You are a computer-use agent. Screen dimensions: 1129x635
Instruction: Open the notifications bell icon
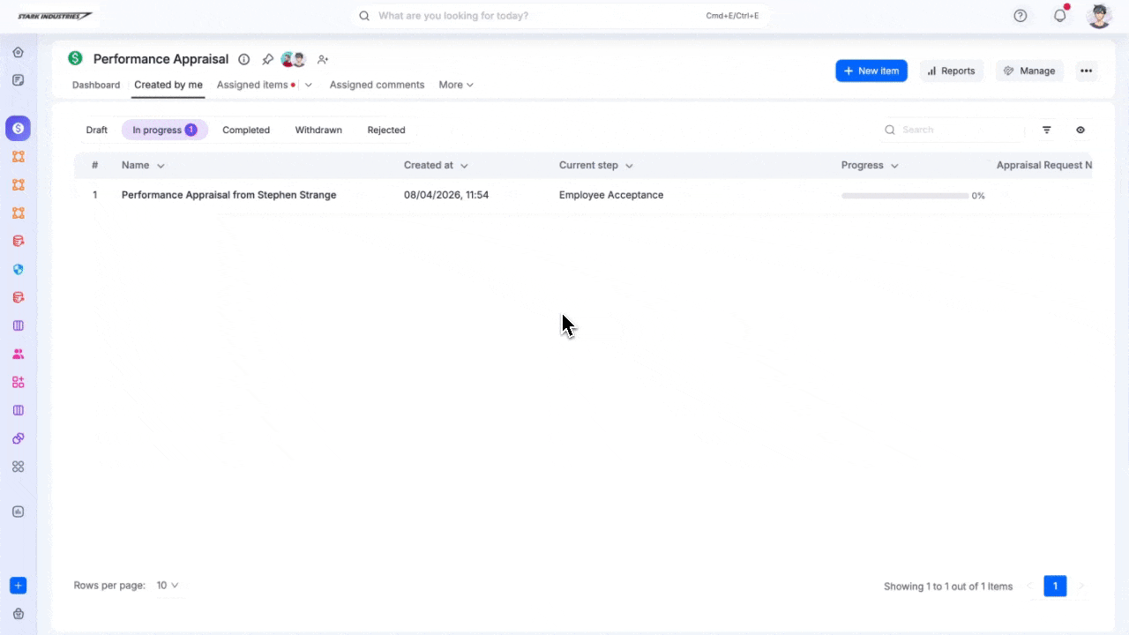1060,16
